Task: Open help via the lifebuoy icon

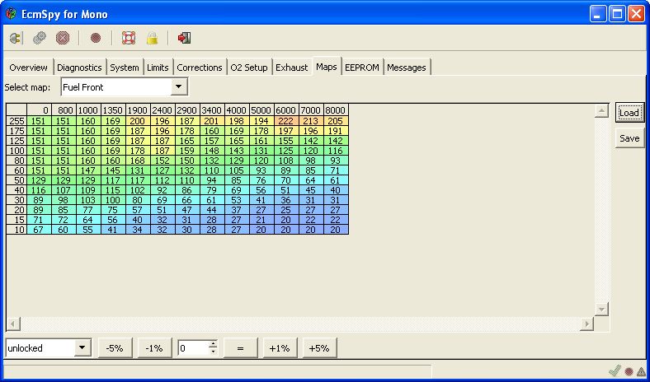Action: [128, 38]
